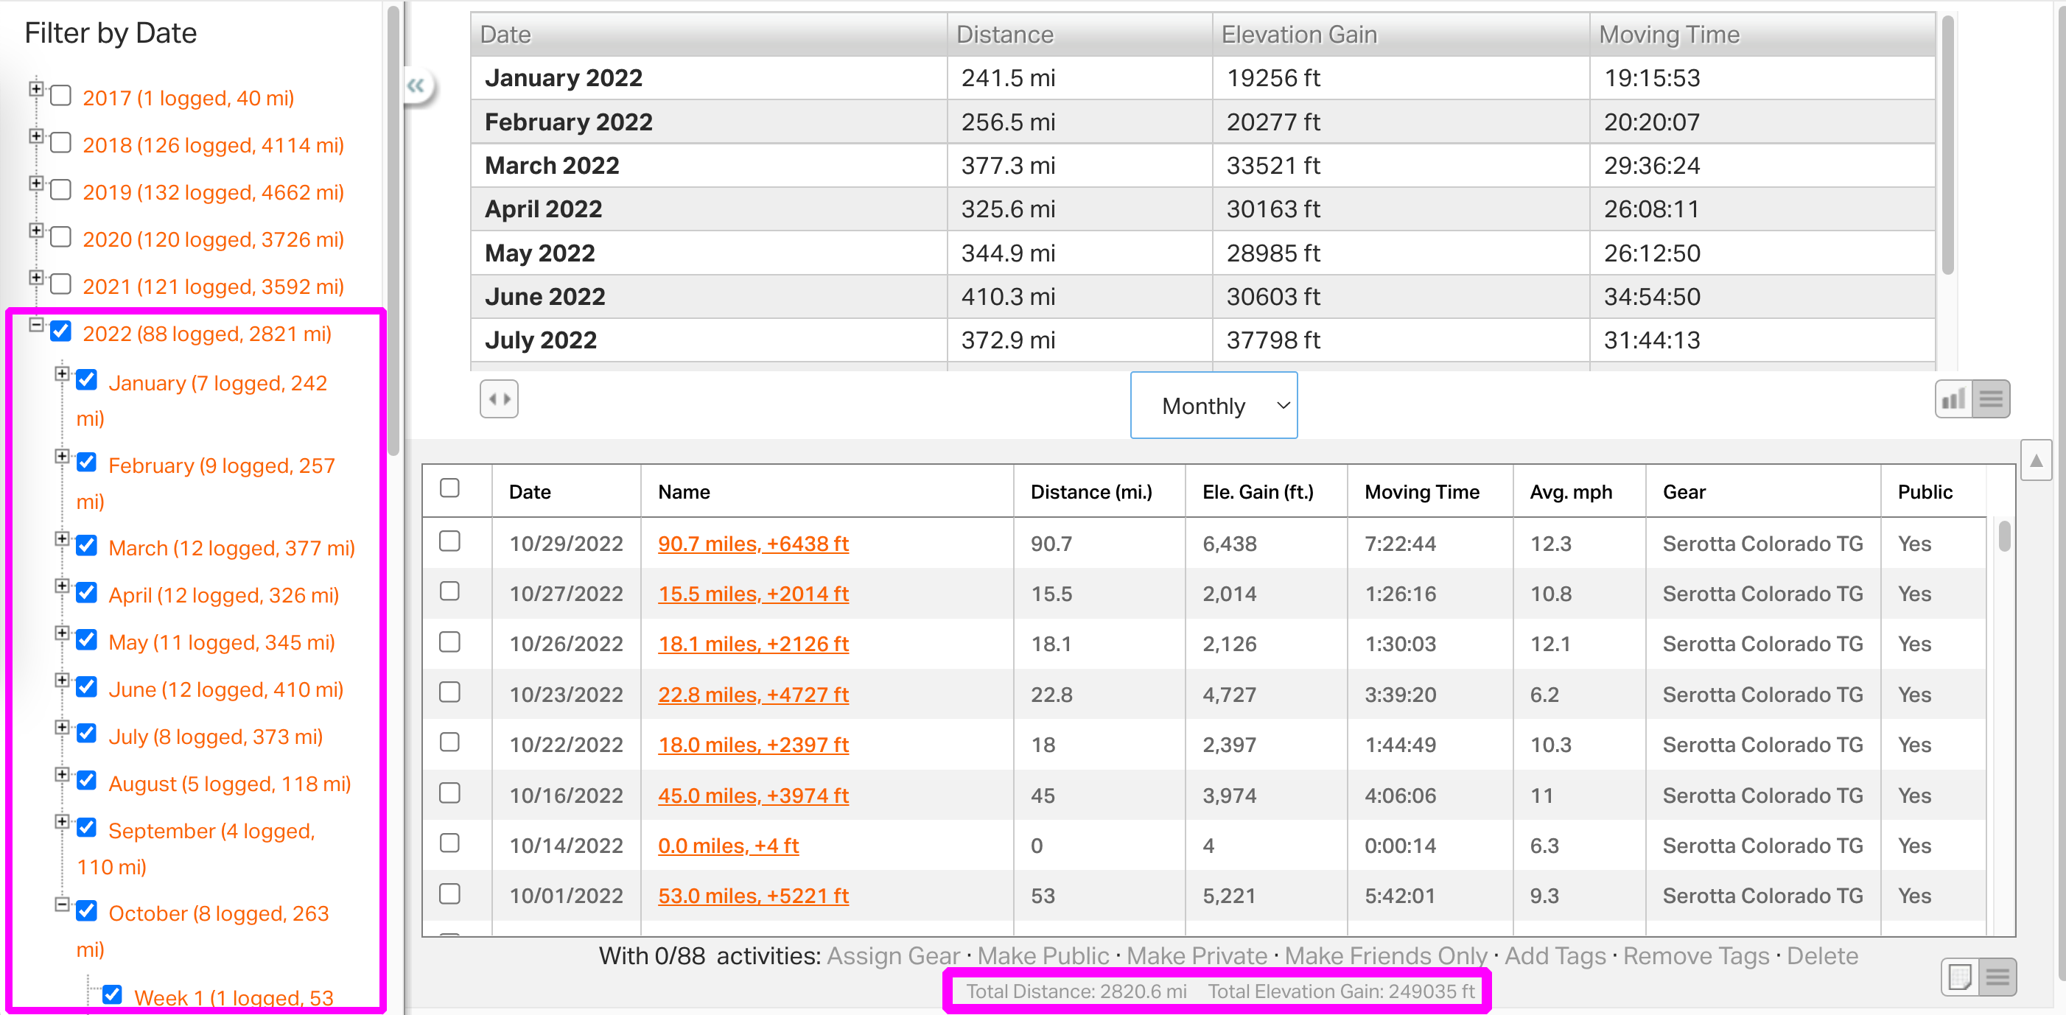
Task: Collapse the 2022 tree node
Action: (36, 325)
